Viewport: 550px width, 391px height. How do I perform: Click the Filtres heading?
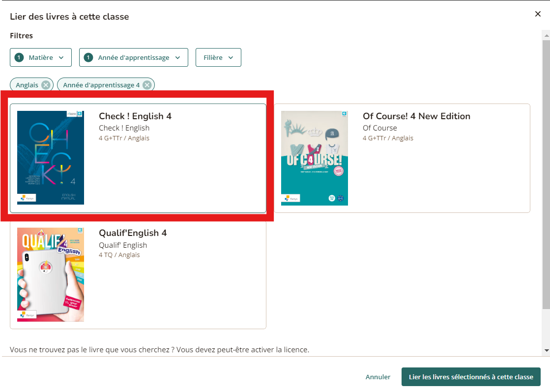coord(22,36)
